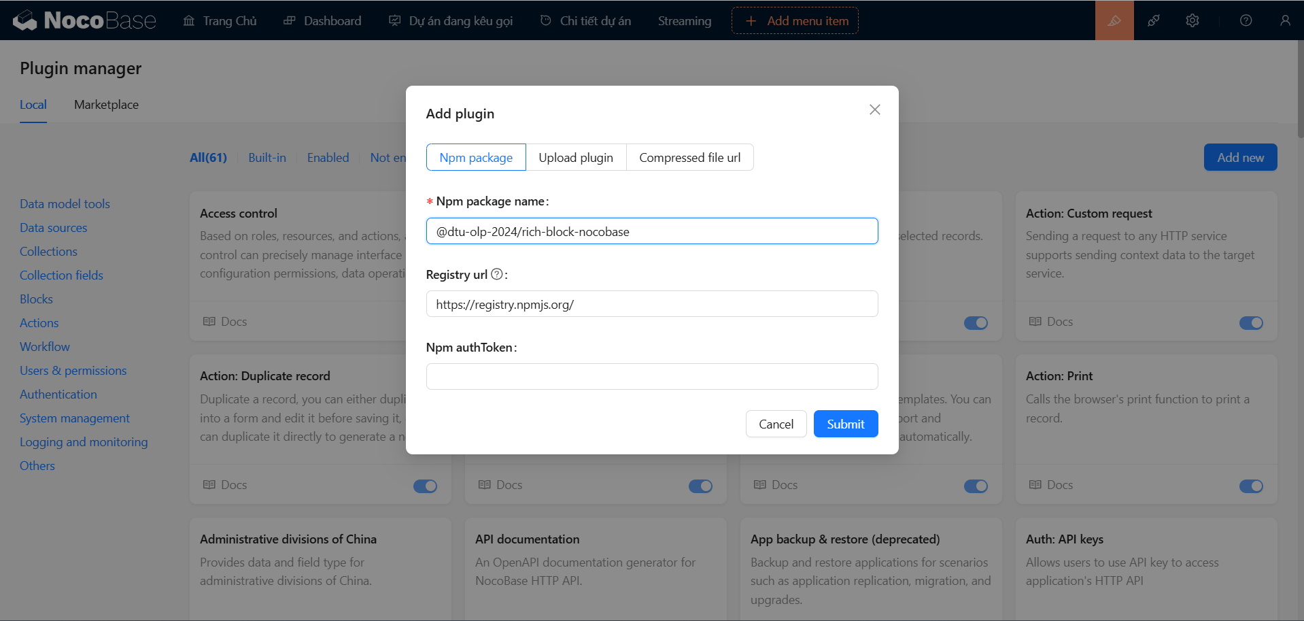Select Workflow category
This screenshot has width=1304, height=621.
pos(44,346)
